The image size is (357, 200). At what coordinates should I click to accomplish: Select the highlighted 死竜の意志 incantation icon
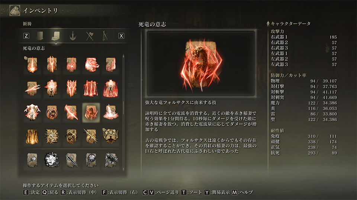pos(91,113)
